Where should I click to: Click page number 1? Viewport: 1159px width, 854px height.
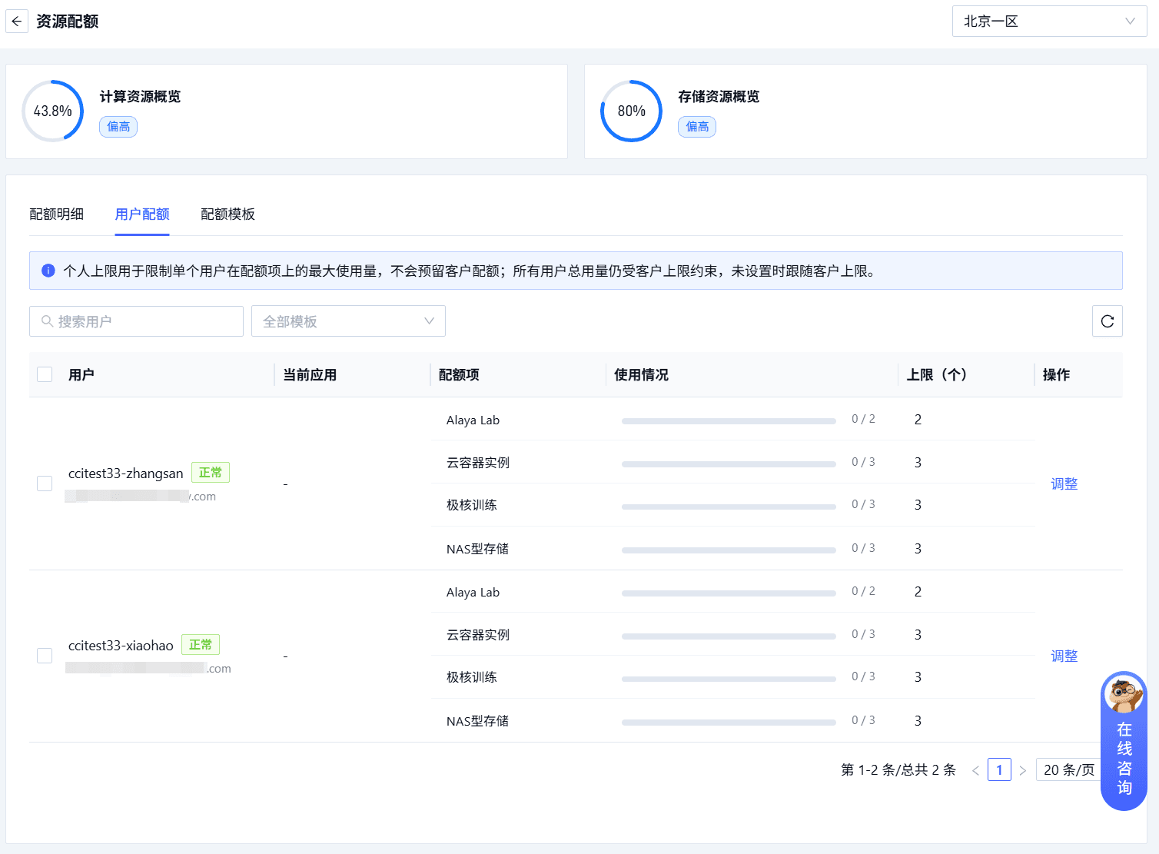(x=999, y=769)
